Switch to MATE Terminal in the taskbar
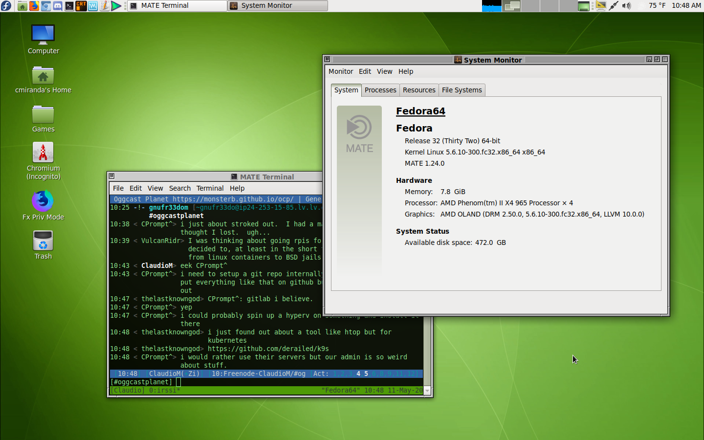This screenshot has height=440, width=704. pos(177,6)
